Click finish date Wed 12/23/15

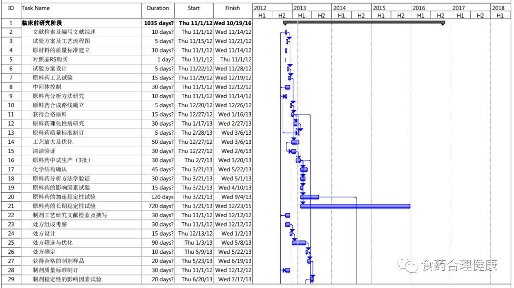tap(233, 206)
